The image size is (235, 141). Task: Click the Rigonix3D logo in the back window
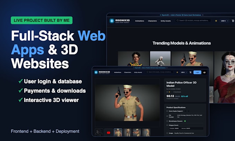pyautogui.click(x=120, y=21)
